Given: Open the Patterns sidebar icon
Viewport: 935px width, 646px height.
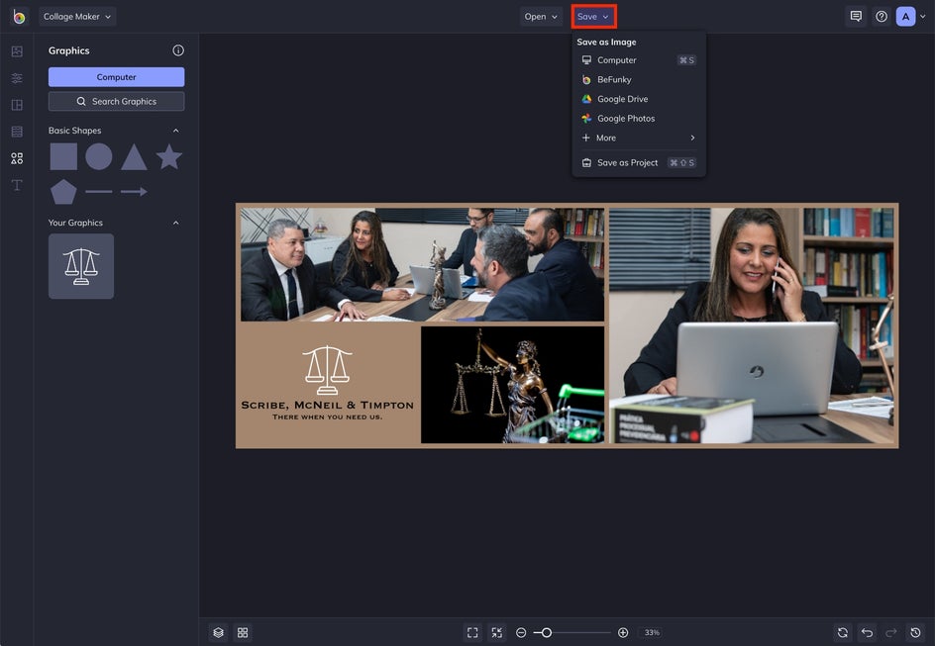Looking at the screenshot, I should tap(17, 132).
